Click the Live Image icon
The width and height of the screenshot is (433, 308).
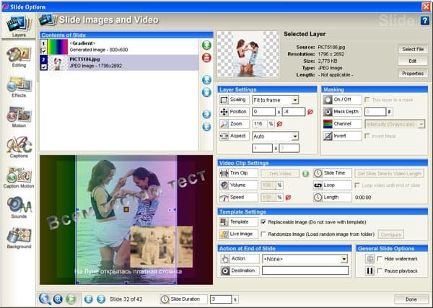(224, 234)
